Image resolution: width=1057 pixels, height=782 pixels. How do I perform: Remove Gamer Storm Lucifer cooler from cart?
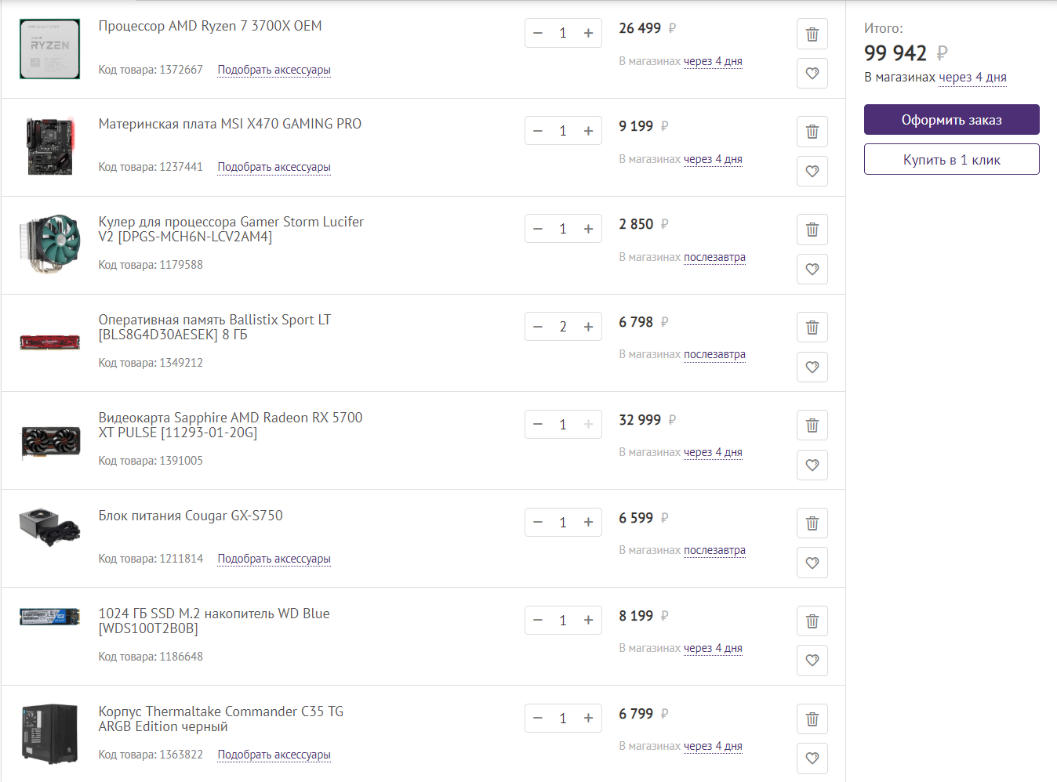click(x=812, y=230)
